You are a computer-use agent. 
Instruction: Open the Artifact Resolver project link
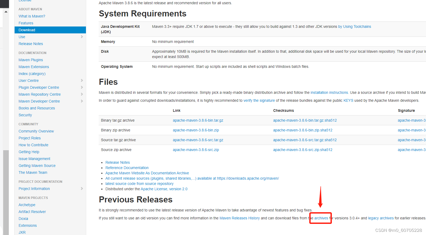point(32,212)
